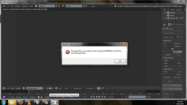187x105 pixels.
Task: Delete the active scene
Action: (86, 6)
